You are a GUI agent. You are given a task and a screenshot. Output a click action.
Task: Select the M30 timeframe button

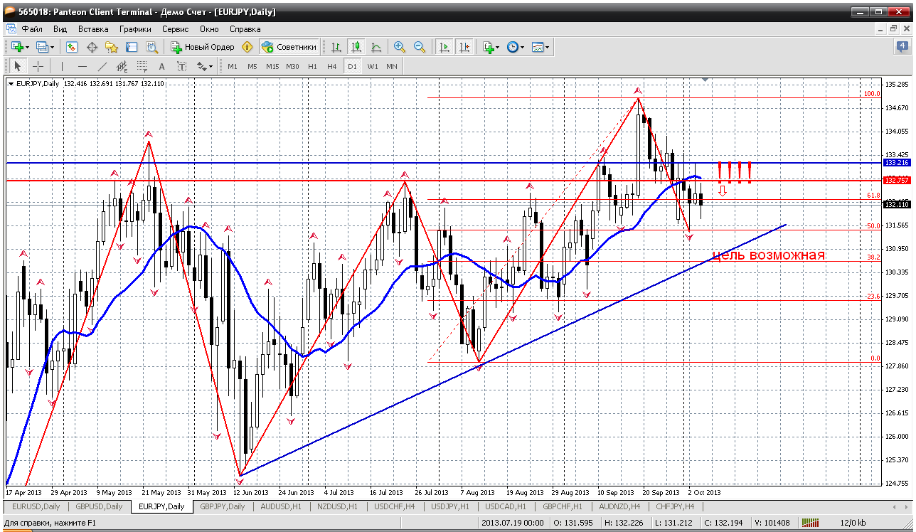(292, 66)
